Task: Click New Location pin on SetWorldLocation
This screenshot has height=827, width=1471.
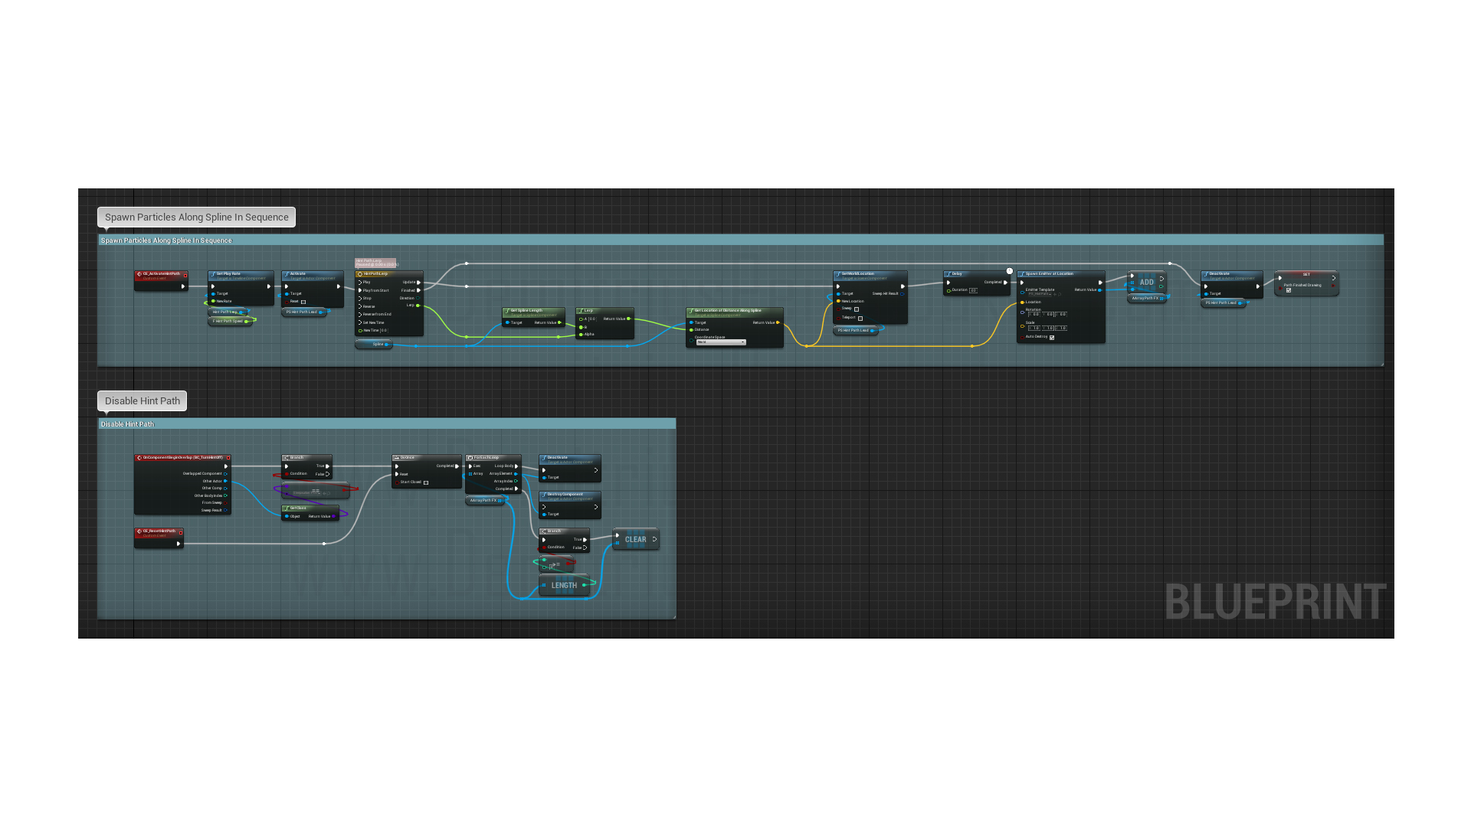Action: 838,302
